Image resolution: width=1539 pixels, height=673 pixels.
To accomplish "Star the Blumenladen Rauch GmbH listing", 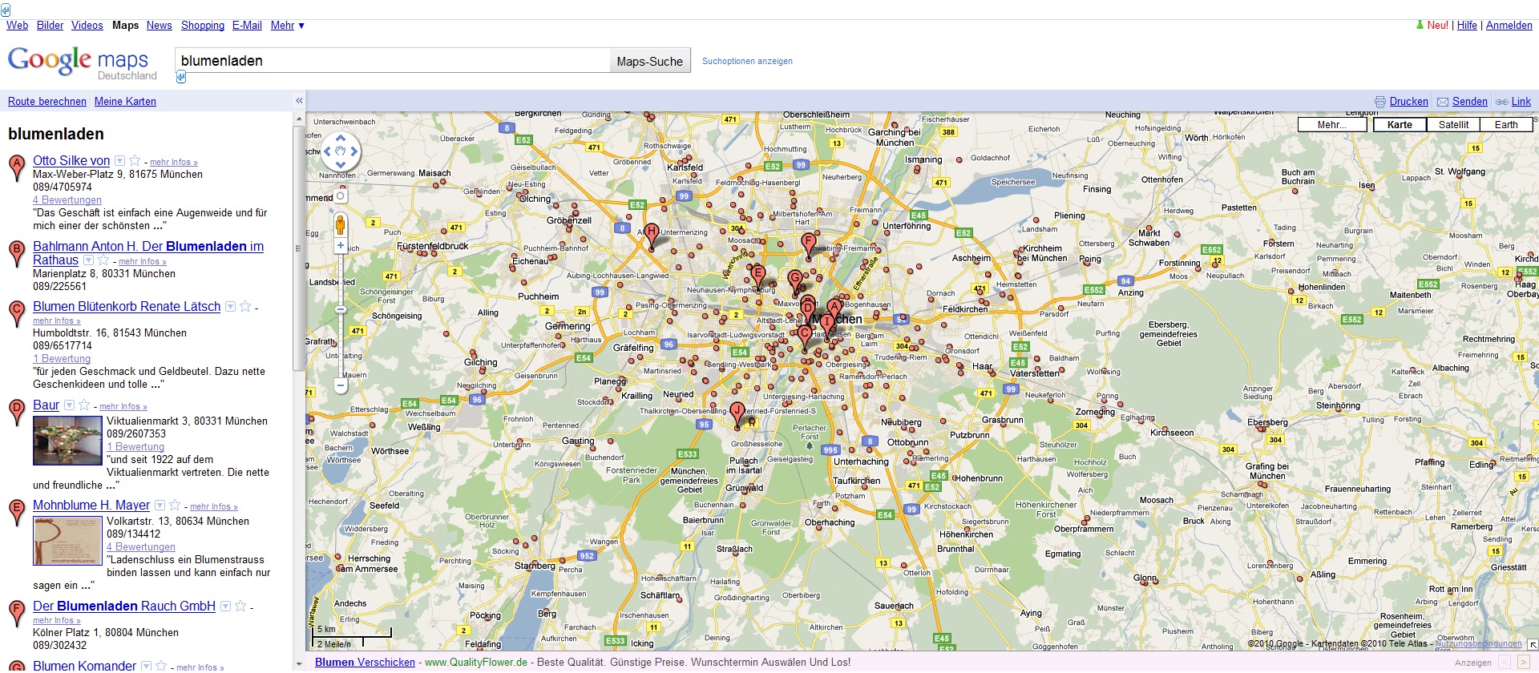I will (x=240, y=607).
